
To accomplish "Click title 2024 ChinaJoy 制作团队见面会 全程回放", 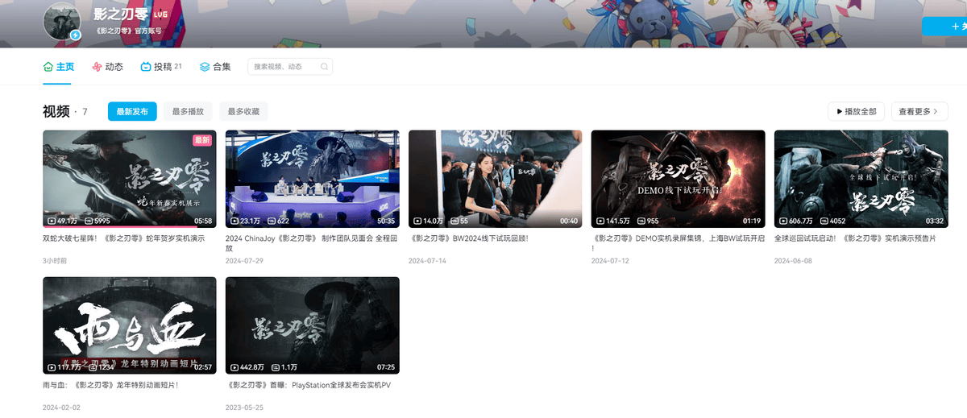I will 311,243.
